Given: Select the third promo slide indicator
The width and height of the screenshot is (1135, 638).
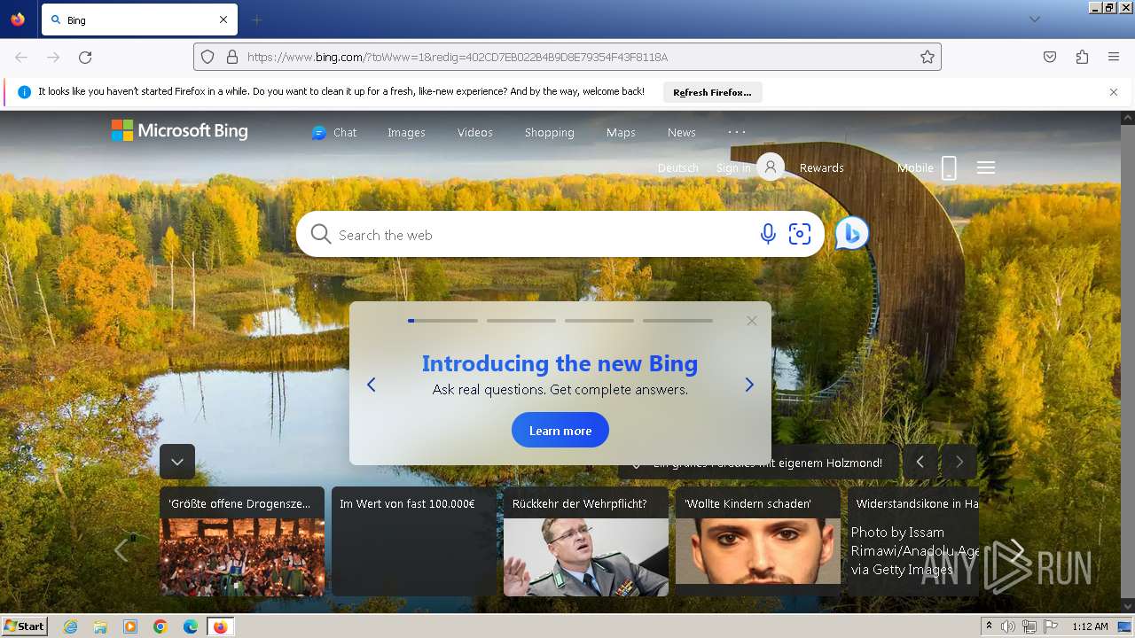Looking at the screenshot, I should 599,321.
